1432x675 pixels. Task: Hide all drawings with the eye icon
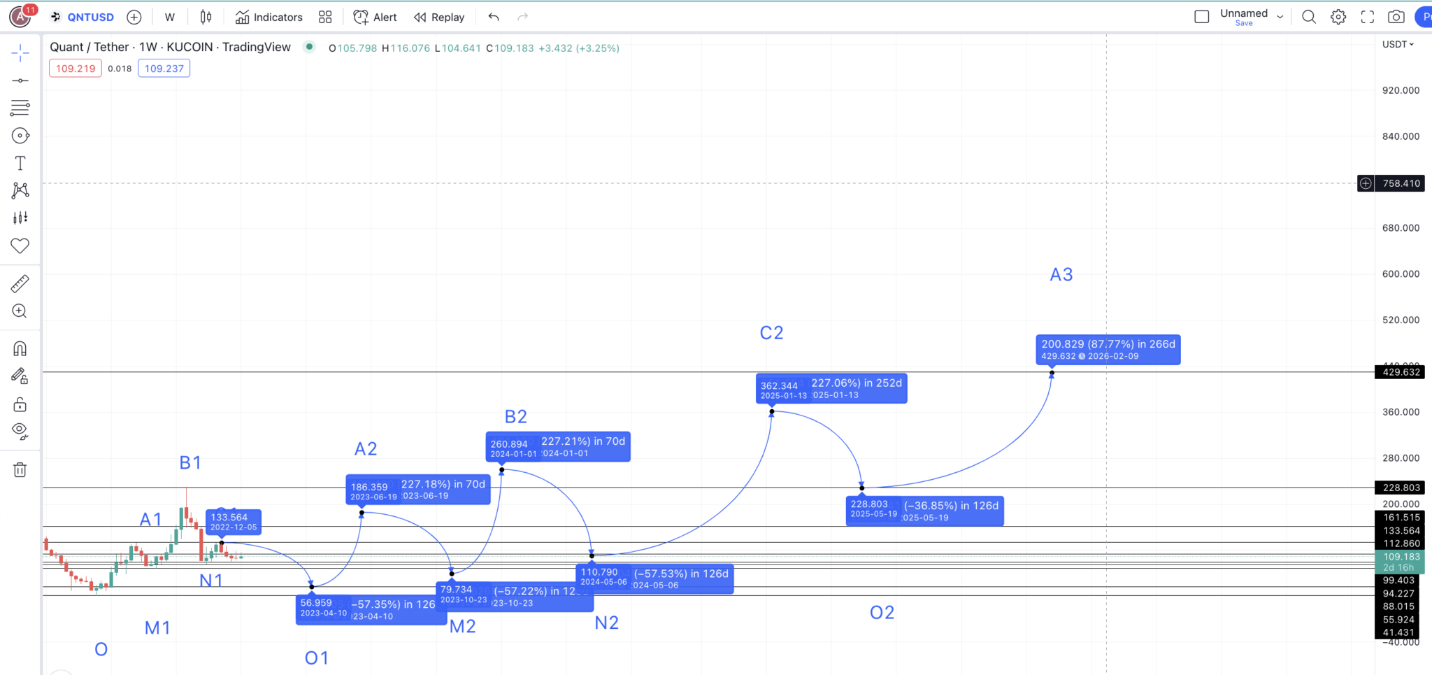(20, 432)
